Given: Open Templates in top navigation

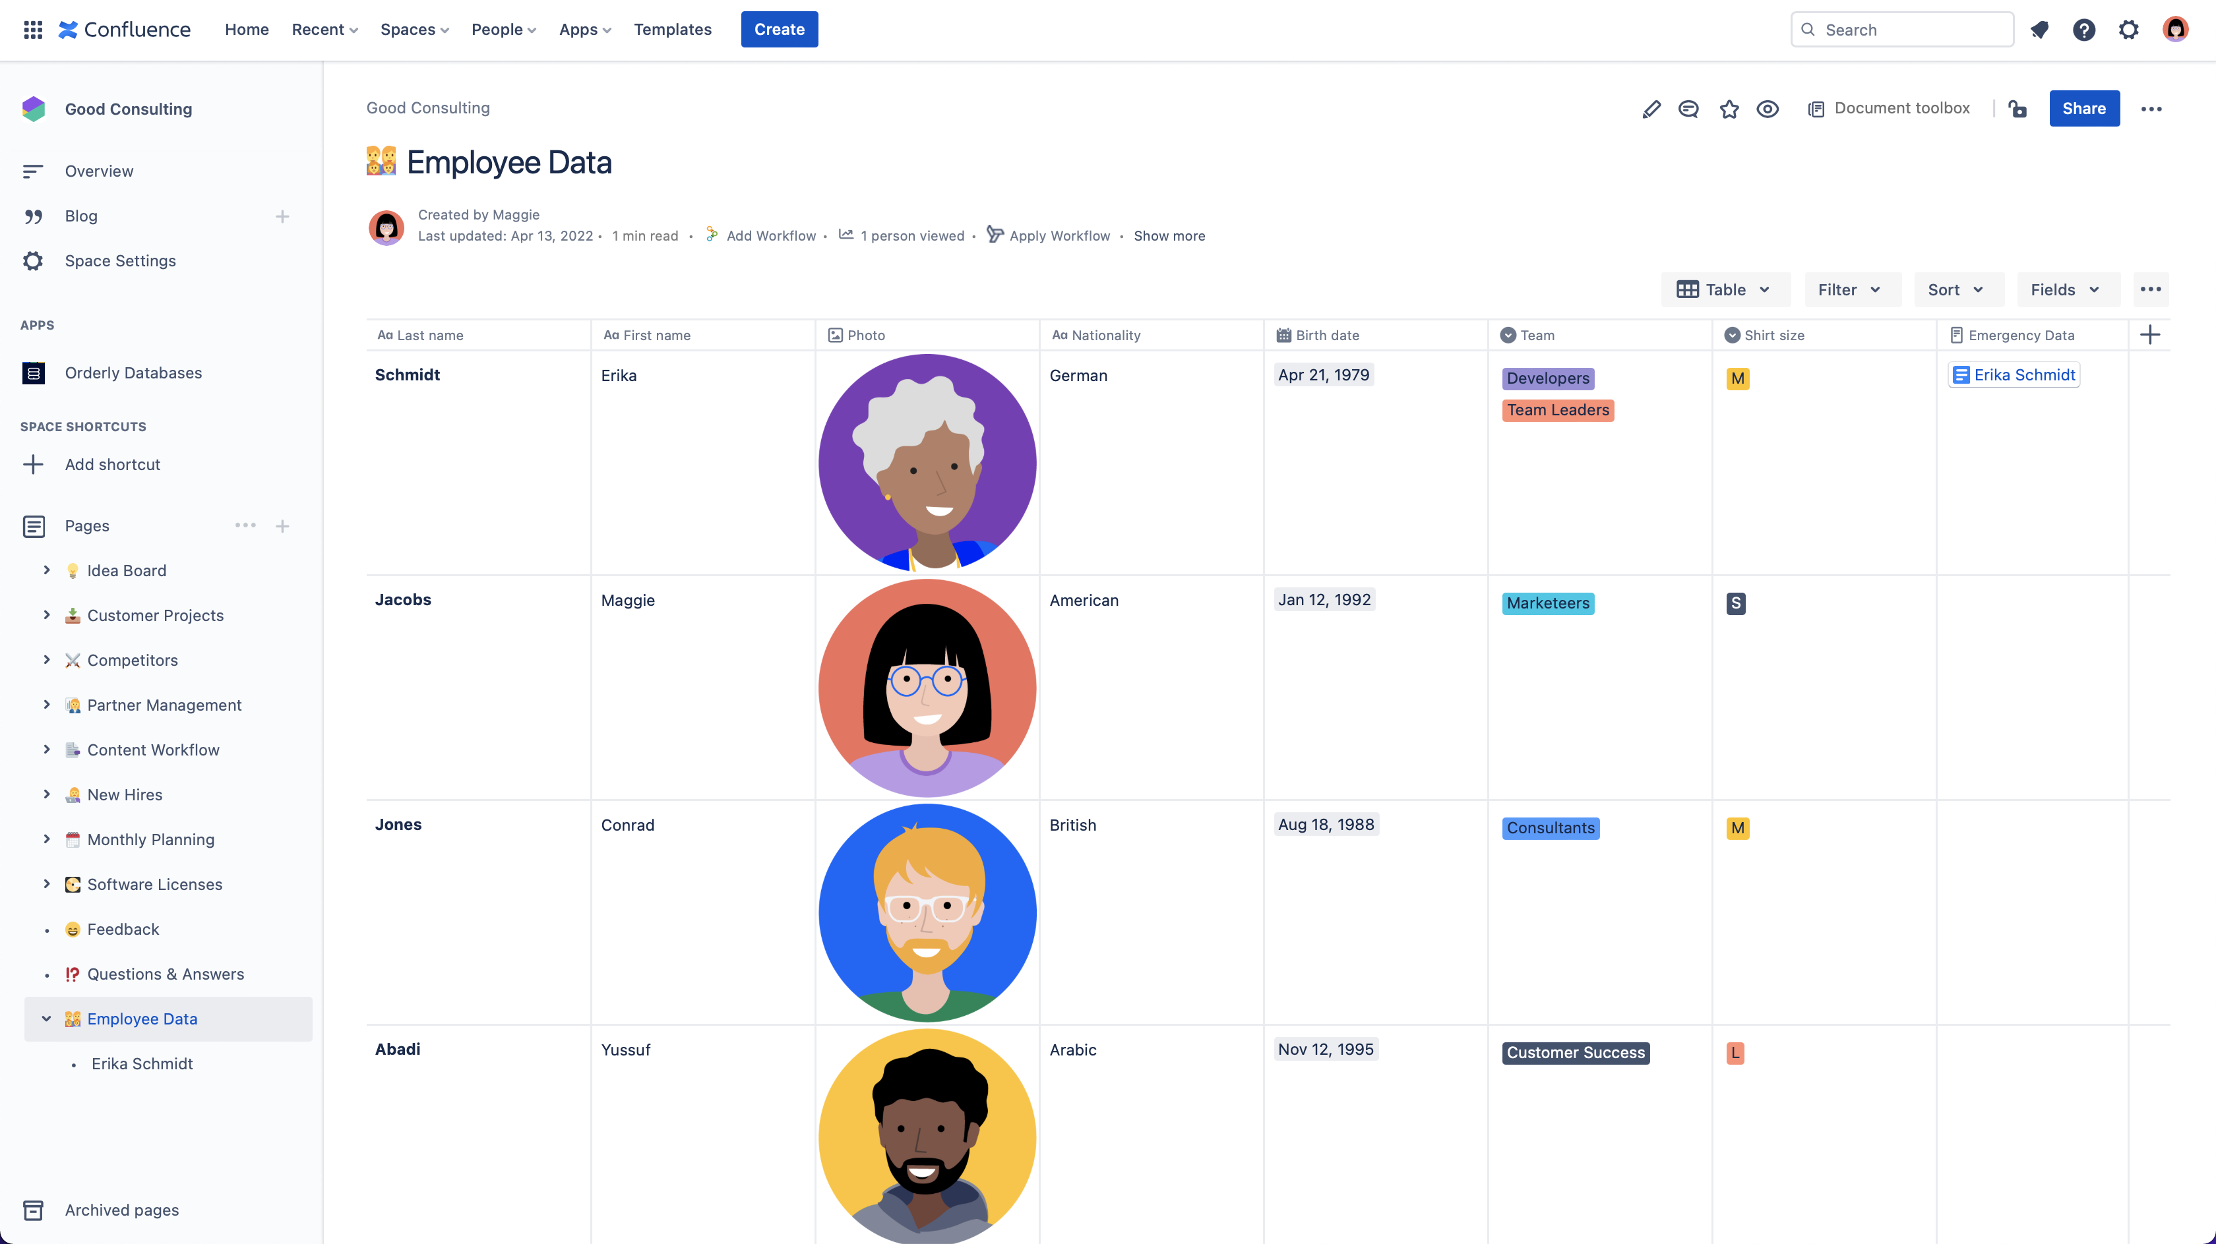Looking at the screenshot, I should (x=673, y=30).
